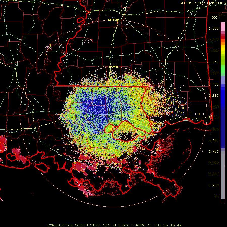Screen dimensions: 227x227
Task: Click the NEXLAB-College of DuPage label
Action: [x=202, y=3]
